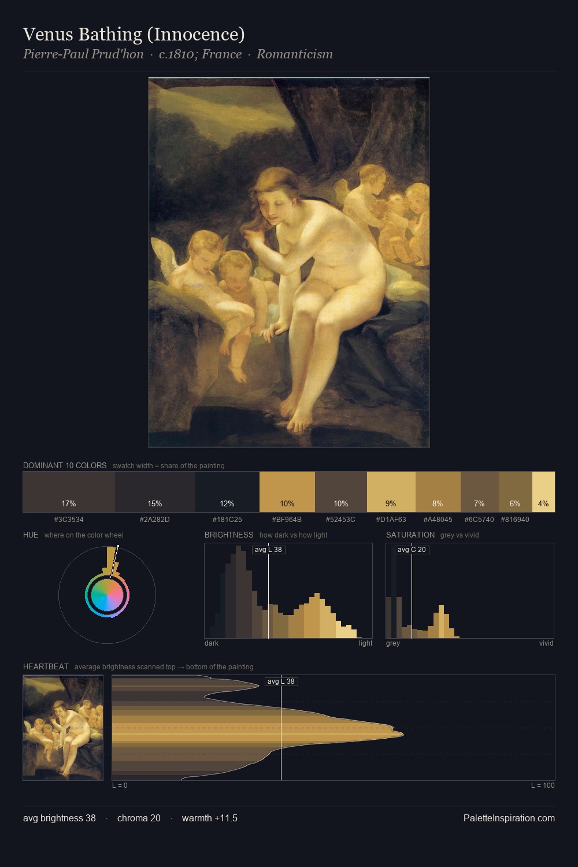Click the 17% swatch colored #3C3534
578x867 pixels.
pos(69,492)
